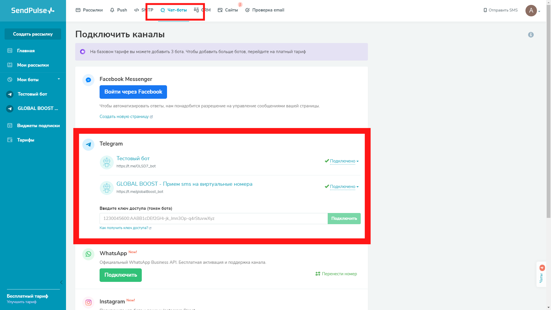Open the Push top menu
The width and height of the screenshot is (551, 310).
click(119, 10)
